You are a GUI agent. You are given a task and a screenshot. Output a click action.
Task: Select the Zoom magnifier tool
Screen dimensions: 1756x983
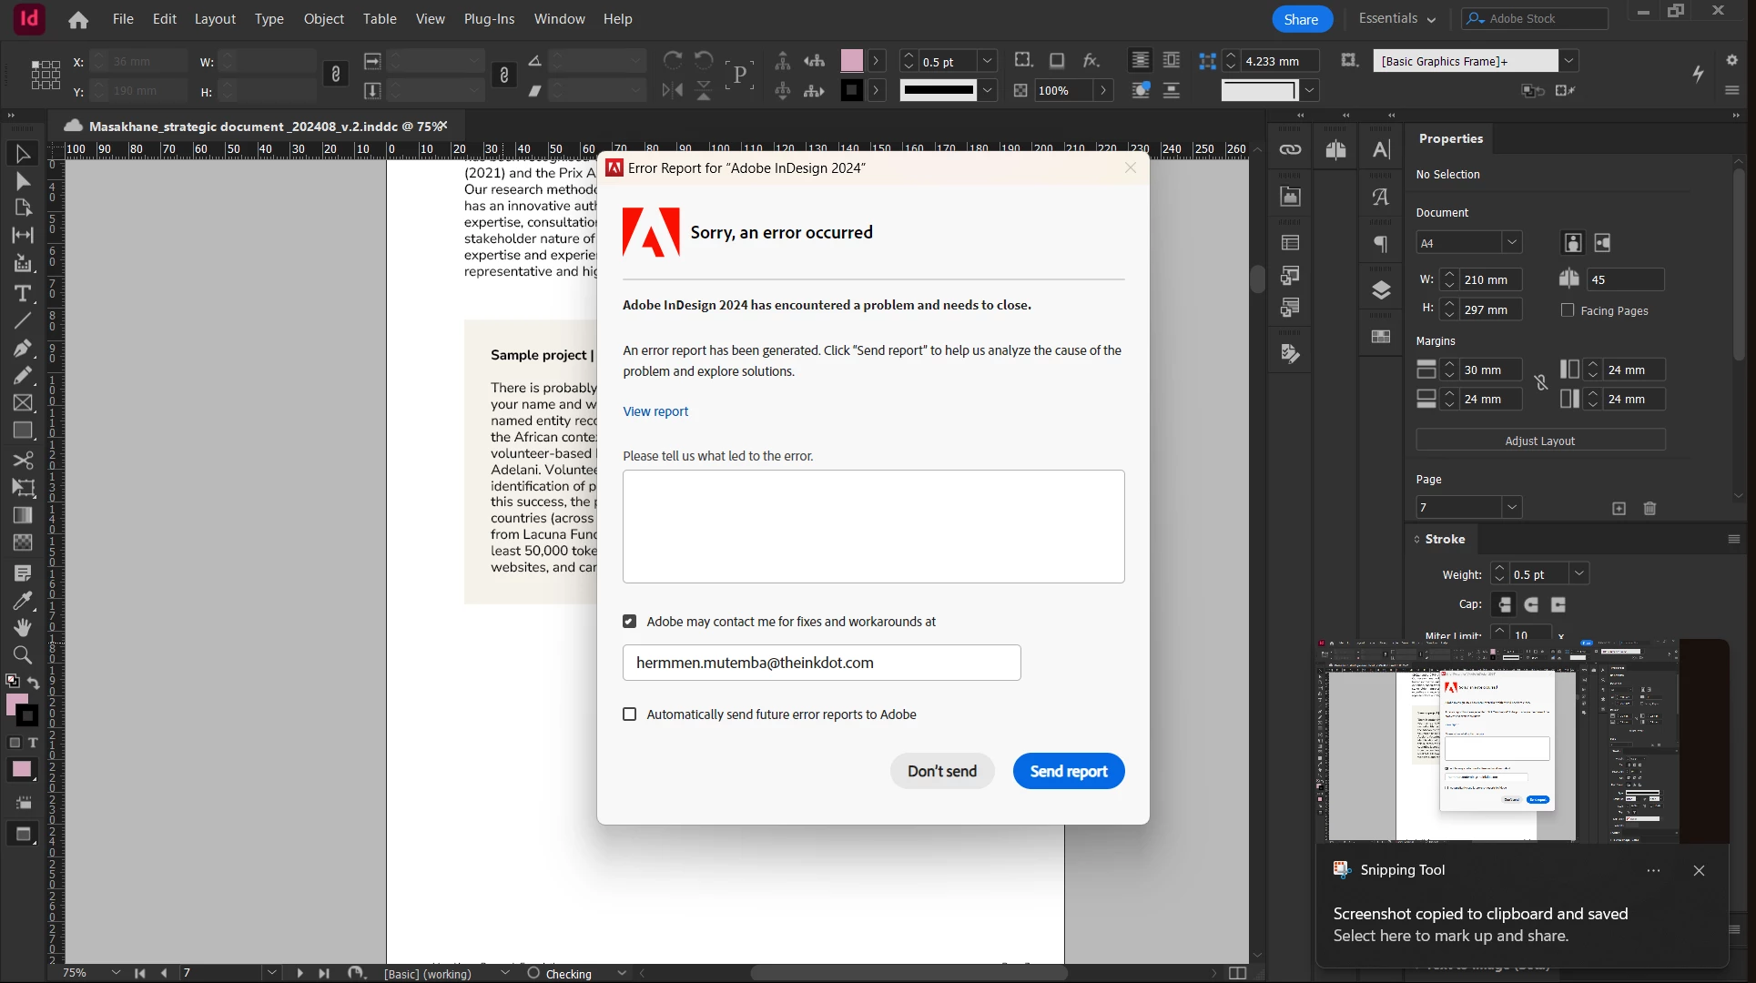coord(23,654)
